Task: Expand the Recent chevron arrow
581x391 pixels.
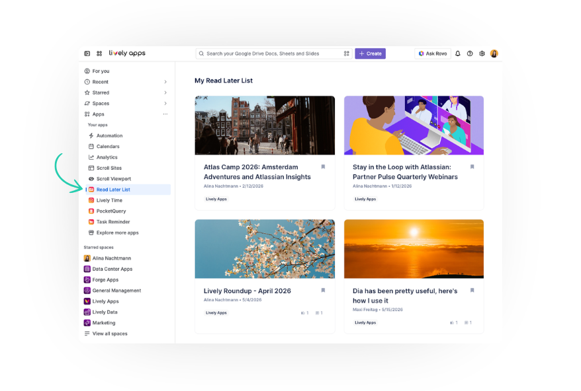Action: (x=165, y=82)
